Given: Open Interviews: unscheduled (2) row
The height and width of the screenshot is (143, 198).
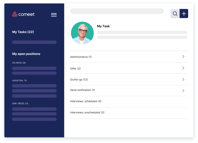Looking at the screenshot, I should coord(87,112).
